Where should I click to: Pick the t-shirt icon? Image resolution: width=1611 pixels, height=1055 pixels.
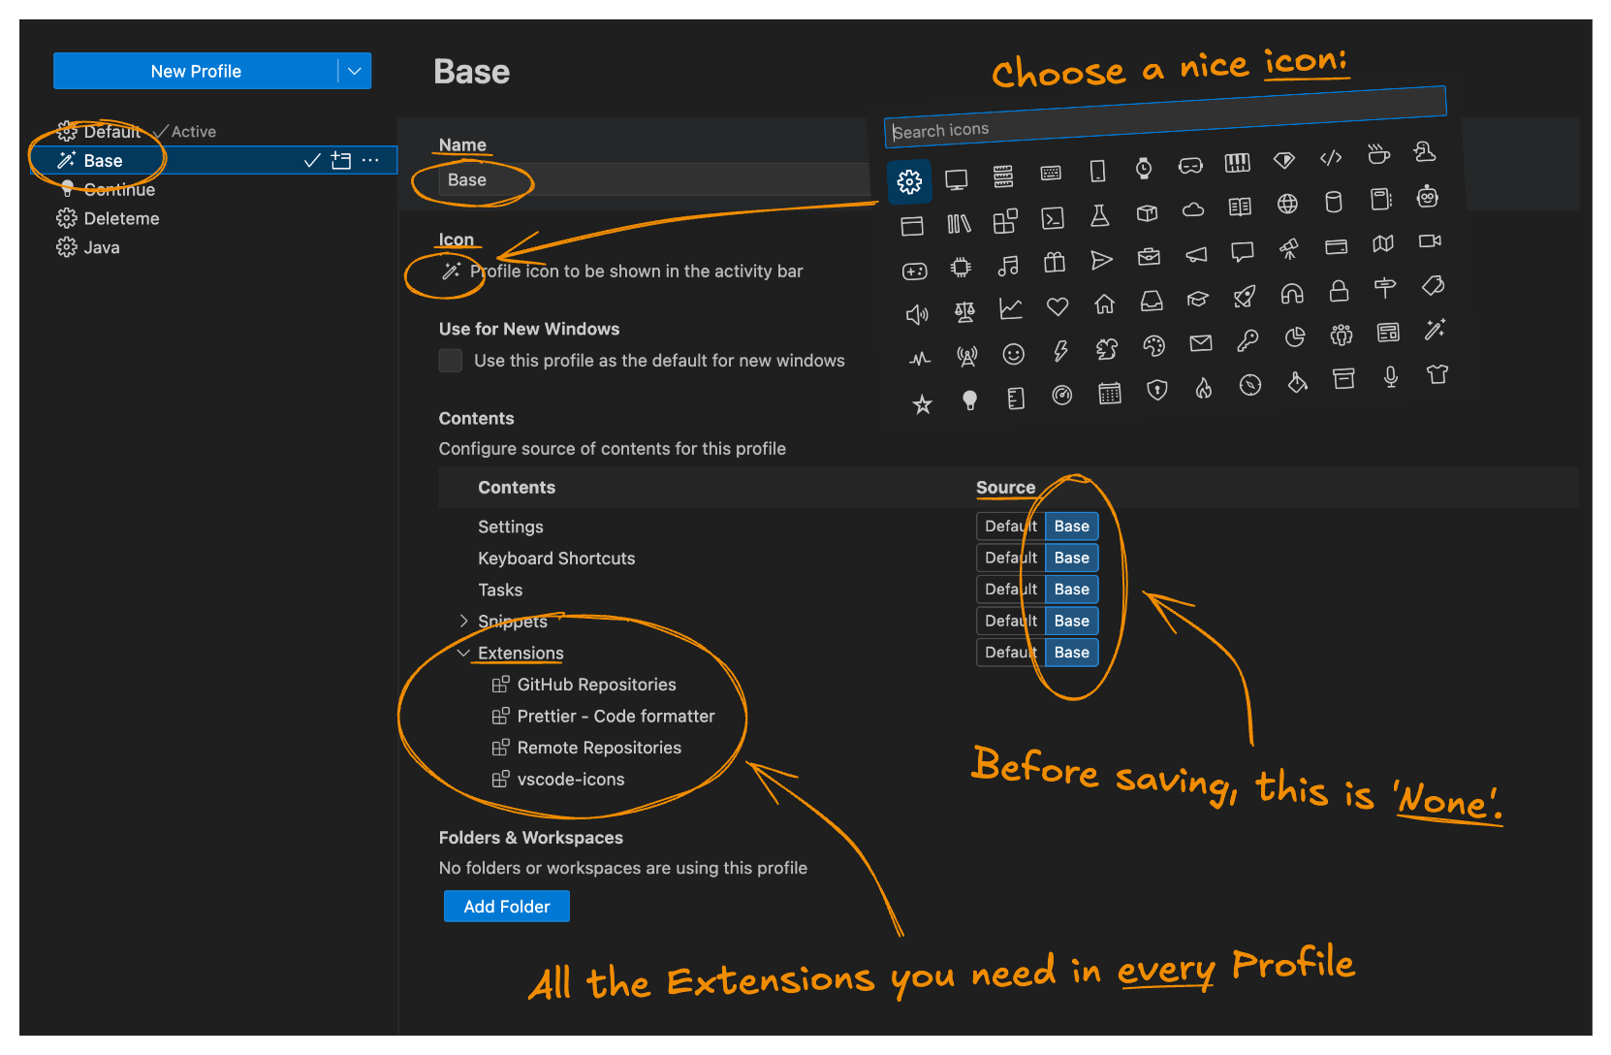point(1437,373)
